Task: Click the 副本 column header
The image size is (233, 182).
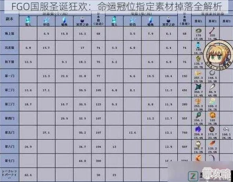Action: coord(9,19)
